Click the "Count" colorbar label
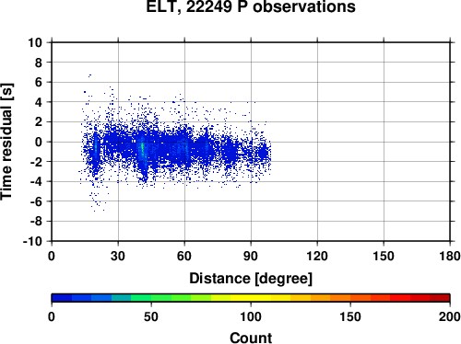The width and height of the screenshot is (461, 344). tap(251, 338)
